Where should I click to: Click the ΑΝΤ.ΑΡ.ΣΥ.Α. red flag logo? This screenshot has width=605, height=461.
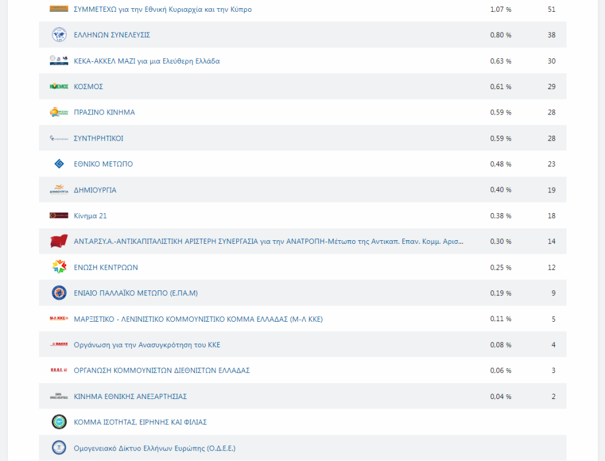click(x=59, y=241)
